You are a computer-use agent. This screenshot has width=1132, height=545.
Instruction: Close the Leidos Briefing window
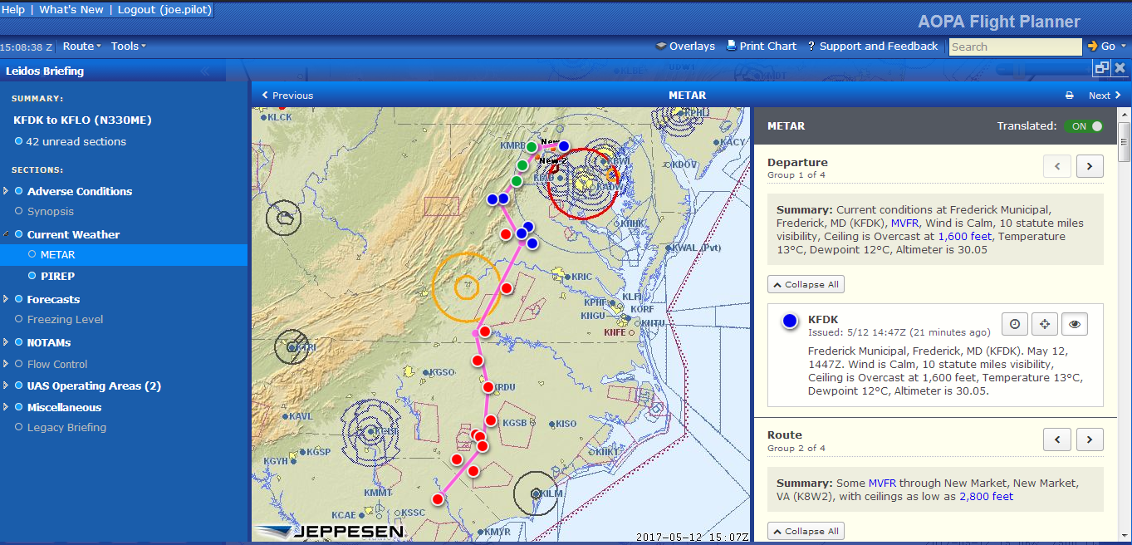(1120, 68)
